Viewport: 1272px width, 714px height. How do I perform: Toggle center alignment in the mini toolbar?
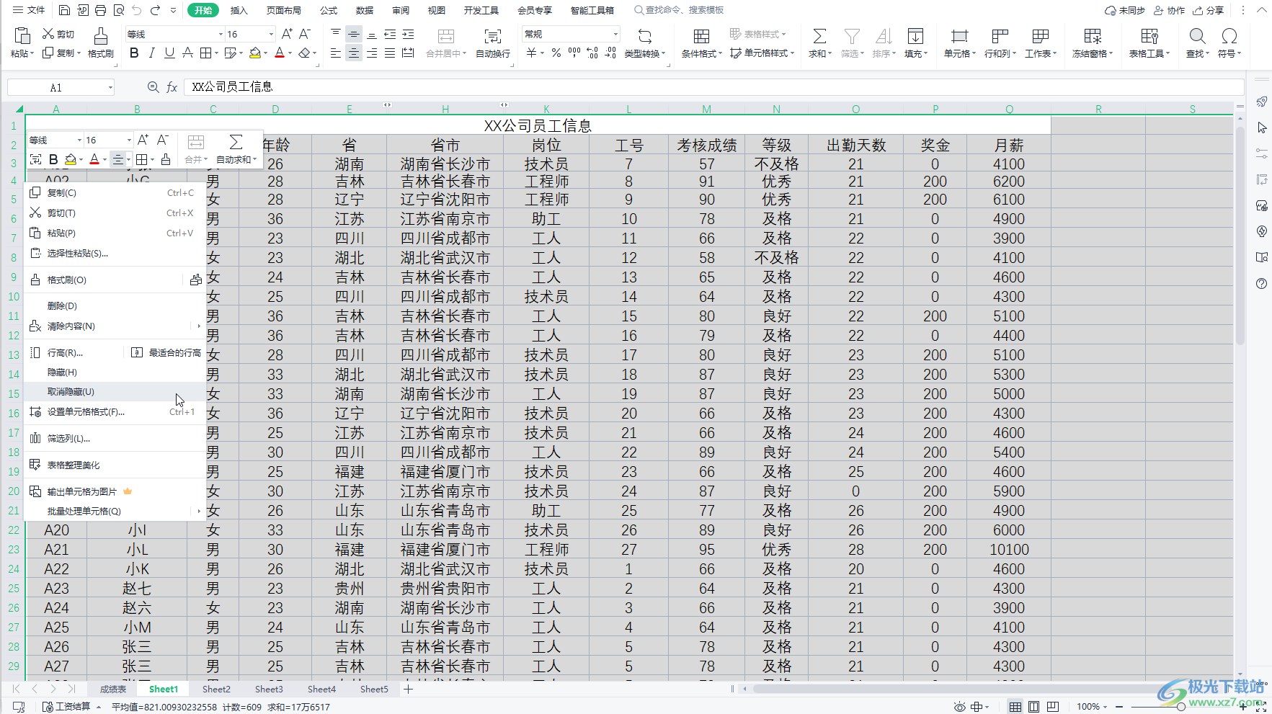[117, 159]
